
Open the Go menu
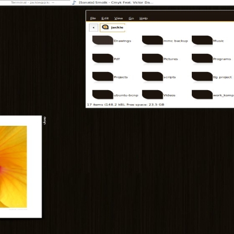[x=131, y=18]
